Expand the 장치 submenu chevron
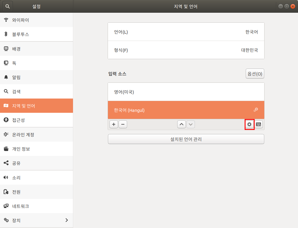This screenshot has width=298, height=228. 67,220
